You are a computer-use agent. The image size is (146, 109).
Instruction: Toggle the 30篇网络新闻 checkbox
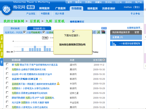(x=24, y=32)
